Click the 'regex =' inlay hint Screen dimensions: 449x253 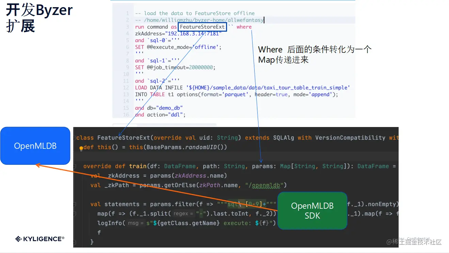pyautogui.click(x=183, y=214)
